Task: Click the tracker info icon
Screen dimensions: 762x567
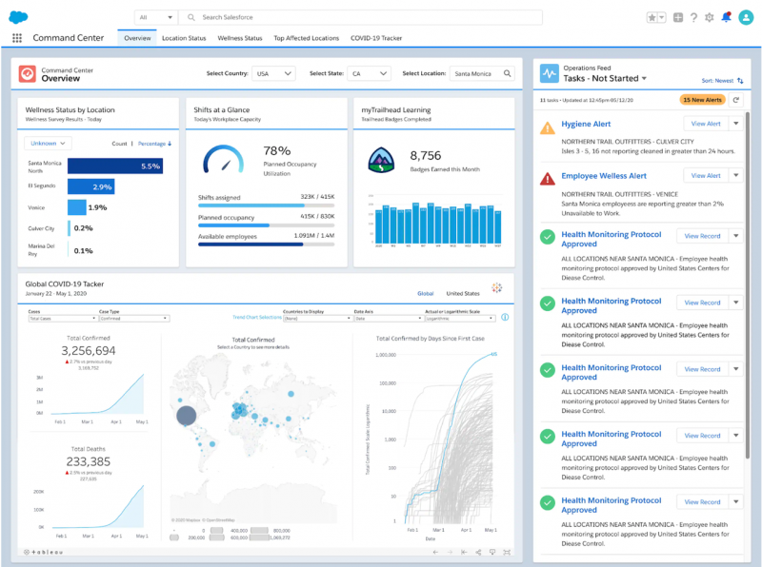Action: (505, 318)
